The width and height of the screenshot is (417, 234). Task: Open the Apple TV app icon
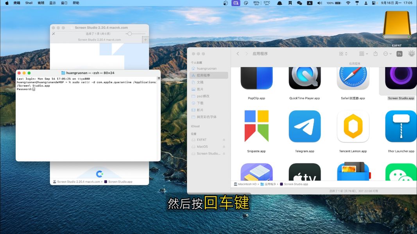pyautogui.click(x=304, y=172)
